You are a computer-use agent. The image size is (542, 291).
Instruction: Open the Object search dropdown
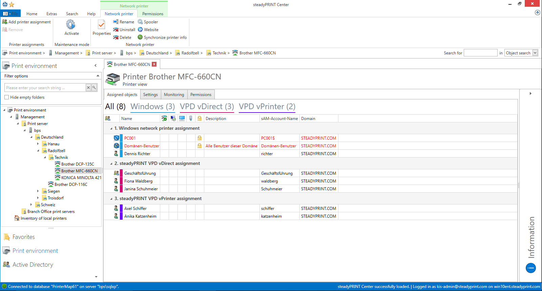click(x=535, y=53)
